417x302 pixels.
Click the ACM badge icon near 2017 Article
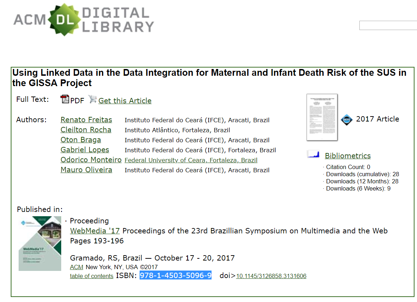pos(346,119)
